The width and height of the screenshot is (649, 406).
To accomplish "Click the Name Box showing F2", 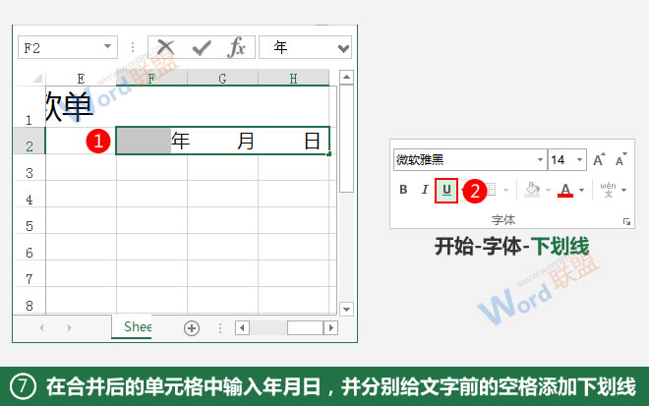I will pyautogui.click(x=68, y=47).
